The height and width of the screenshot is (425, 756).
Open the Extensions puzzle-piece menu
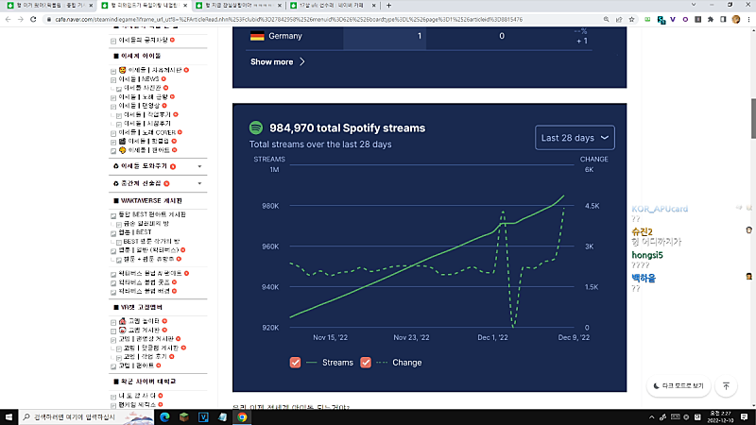click(x=711, y=19)
